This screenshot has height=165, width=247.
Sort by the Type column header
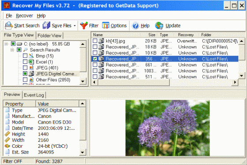tap(166, 35)
